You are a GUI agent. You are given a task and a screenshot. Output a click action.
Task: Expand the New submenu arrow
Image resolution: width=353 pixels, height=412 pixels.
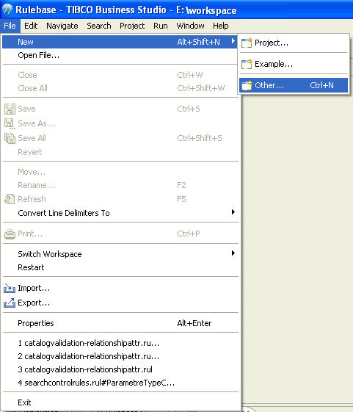tap(233, 41)
